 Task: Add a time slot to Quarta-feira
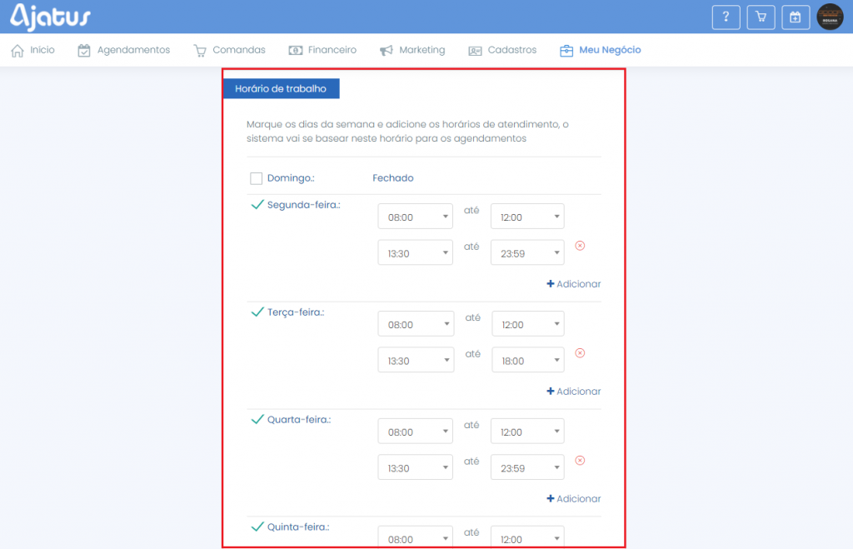pos(573,498)
